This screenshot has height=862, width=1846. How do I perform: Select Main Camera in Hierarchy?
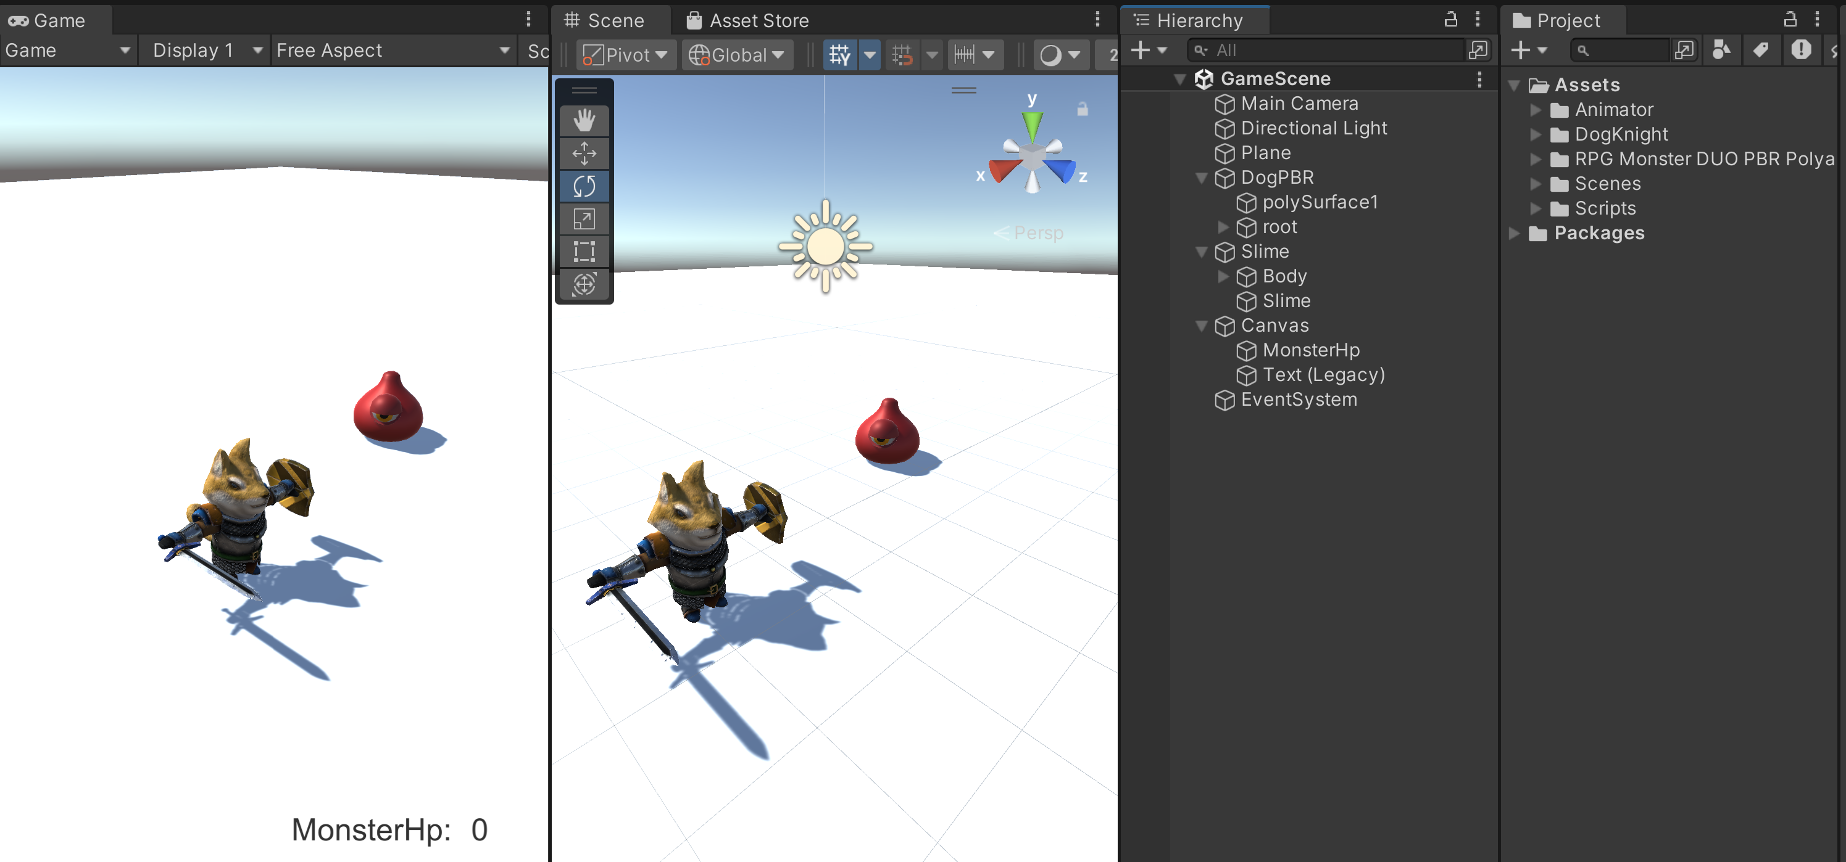[1299, 104]
